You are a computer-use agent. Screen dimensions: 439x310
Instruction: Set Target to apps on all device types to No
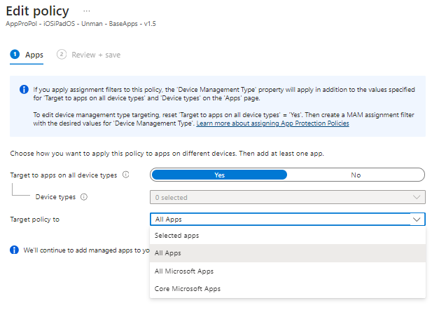(x=356, y=175)
